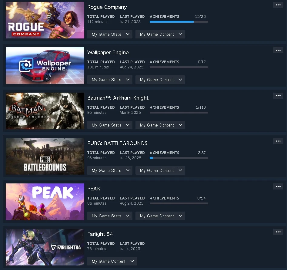Image resolution: width=287 pixels, height=270 pixels.
Task: Open the three-dot menu for Batman Arkham Knight
Action: click(278, 96)
